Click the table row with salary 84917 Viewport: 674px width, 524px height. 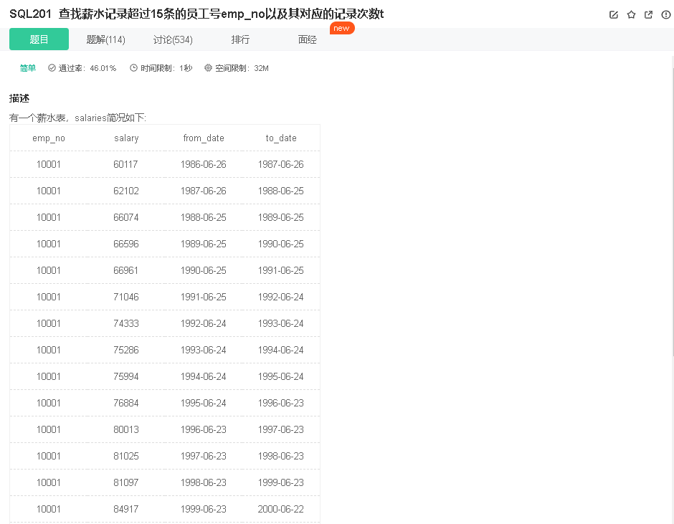point(165,509)
